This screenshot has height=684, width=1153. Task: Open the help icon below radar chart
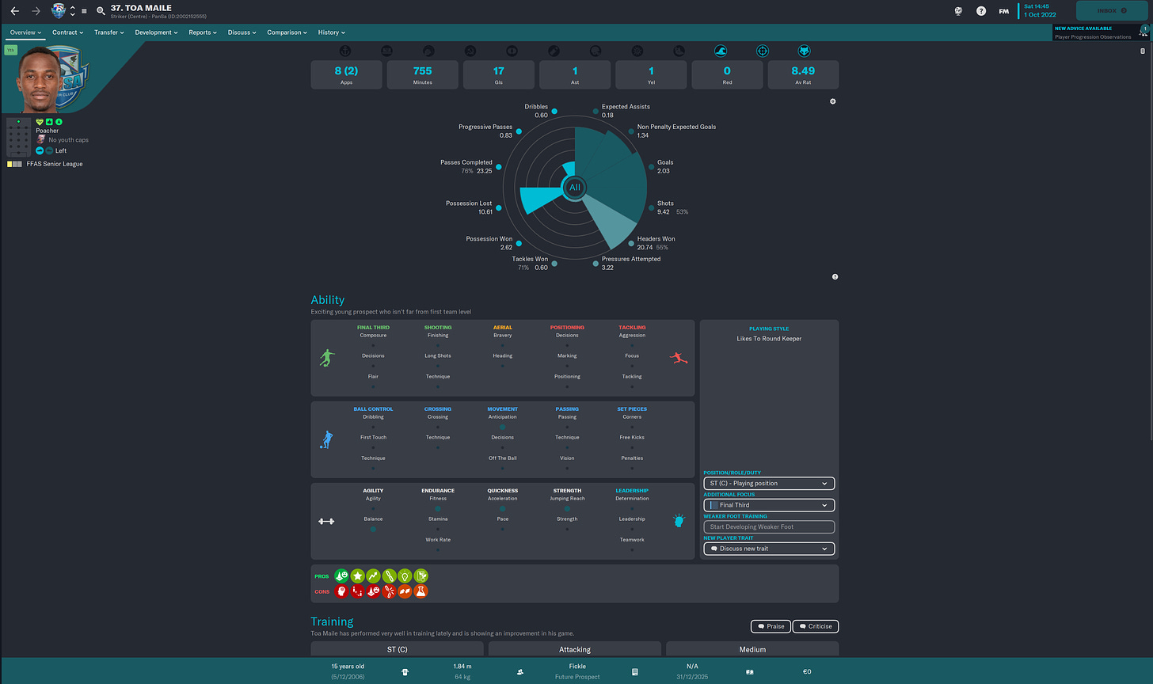point(835,277)
